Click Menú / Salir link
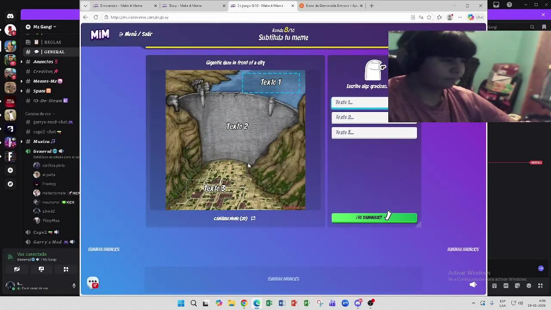Image resolution: width=551 pixels, height=310 pixels. pos(136,34)
